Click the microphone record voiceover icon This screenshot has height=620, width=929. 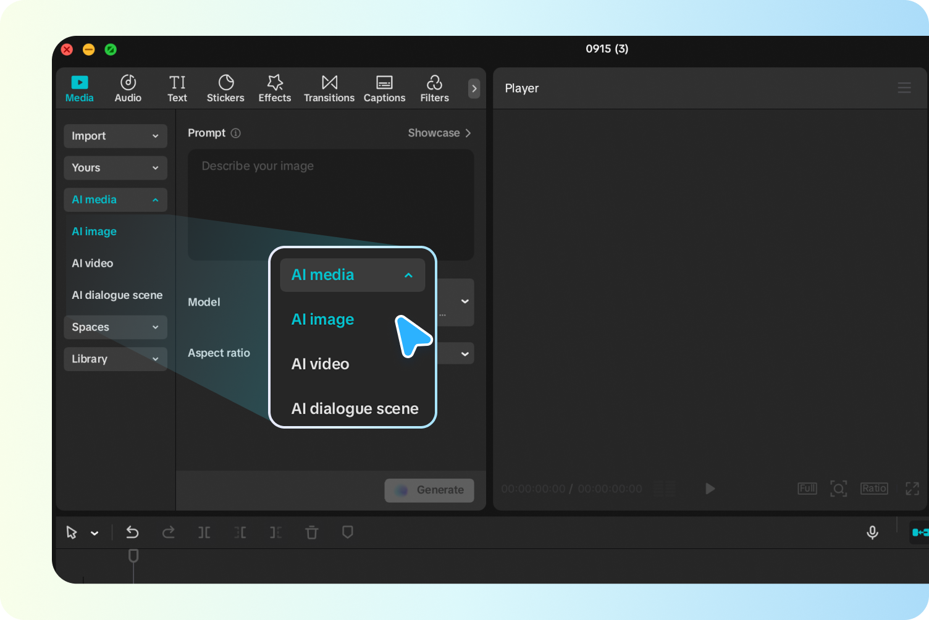872,532
